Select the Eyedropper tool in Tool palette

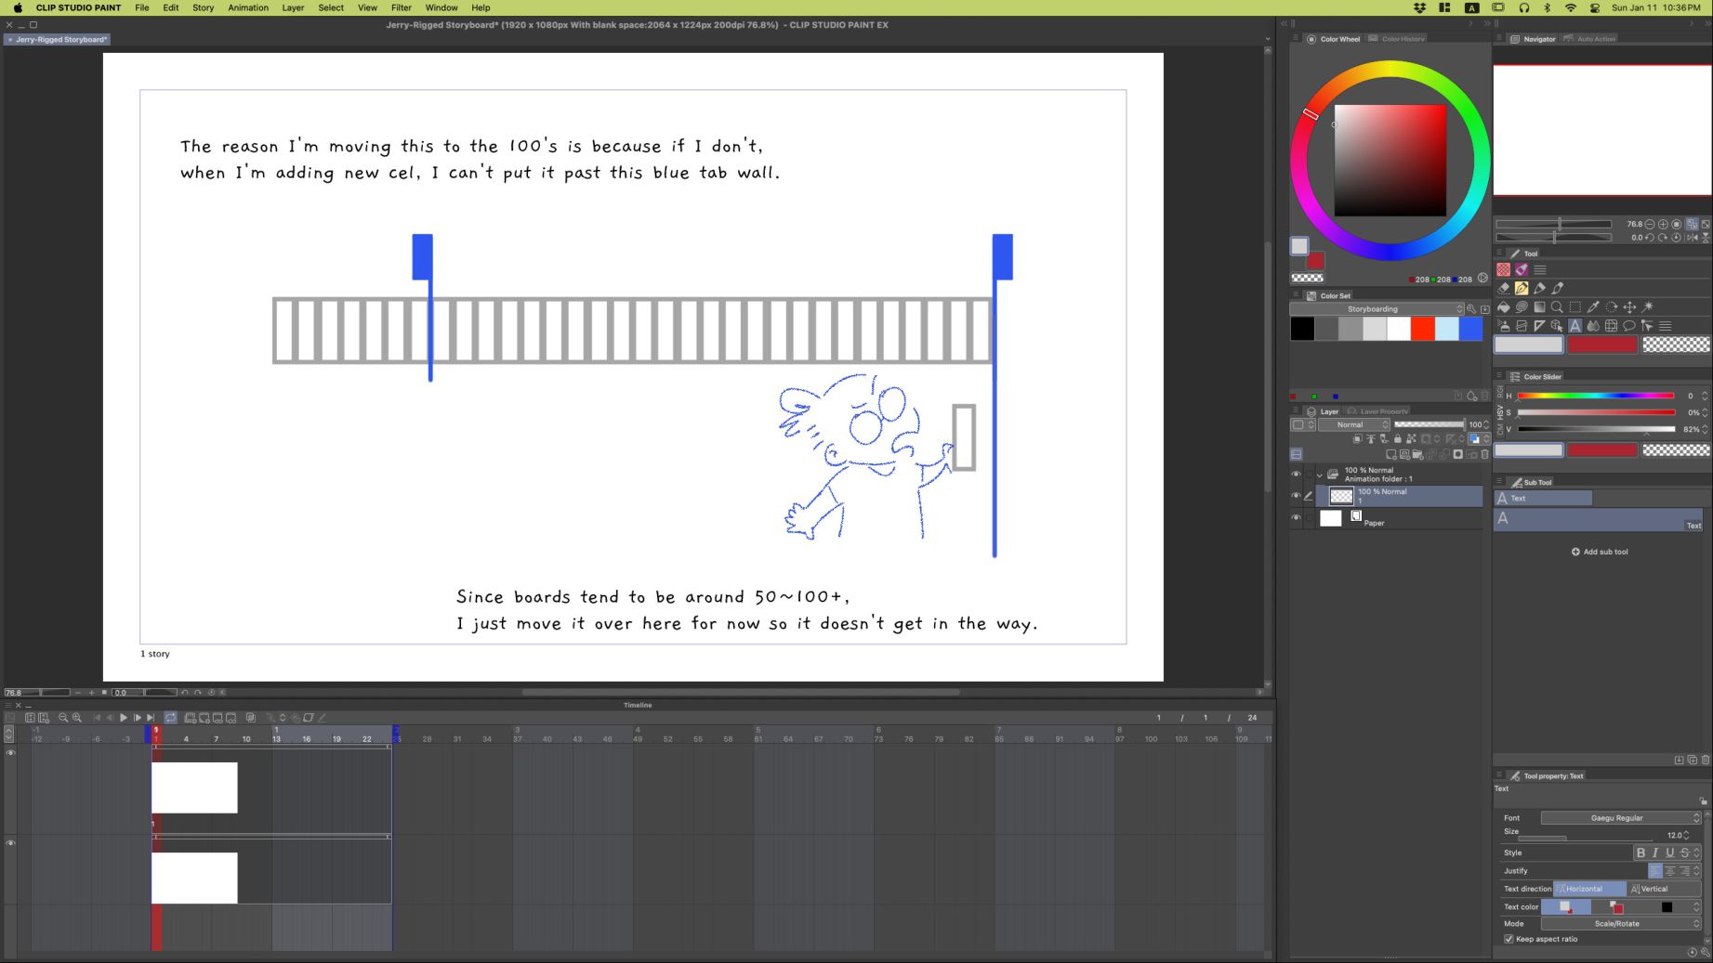pyautogui.click(x=1593, y=307)
